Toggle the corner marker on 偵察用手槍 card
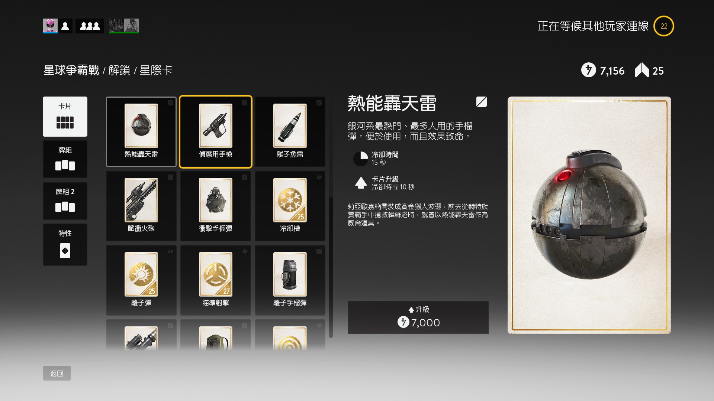This screenshot has height=401, width=714. coord(245,103)
